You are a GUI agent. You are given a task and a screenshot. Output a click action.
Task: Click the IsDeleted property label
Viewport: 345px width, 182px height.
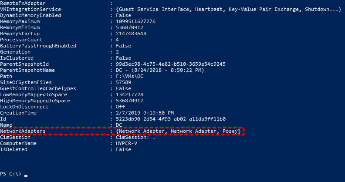14,149
